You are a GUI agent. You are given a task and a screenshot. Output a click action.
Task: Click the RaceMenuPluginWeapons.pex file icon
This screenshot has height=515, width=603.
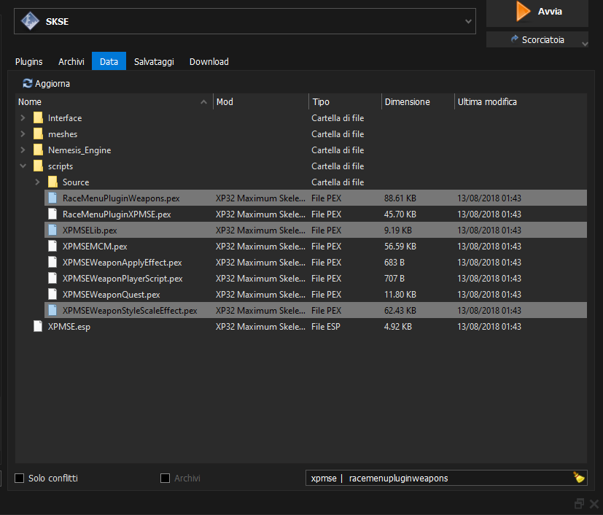52,198
